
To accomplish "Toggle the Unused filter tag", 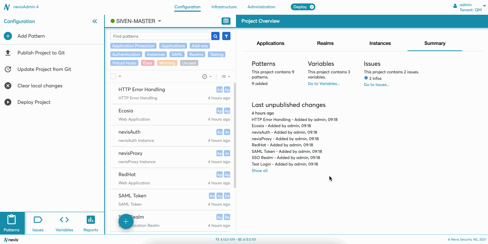I will point(189,63).
